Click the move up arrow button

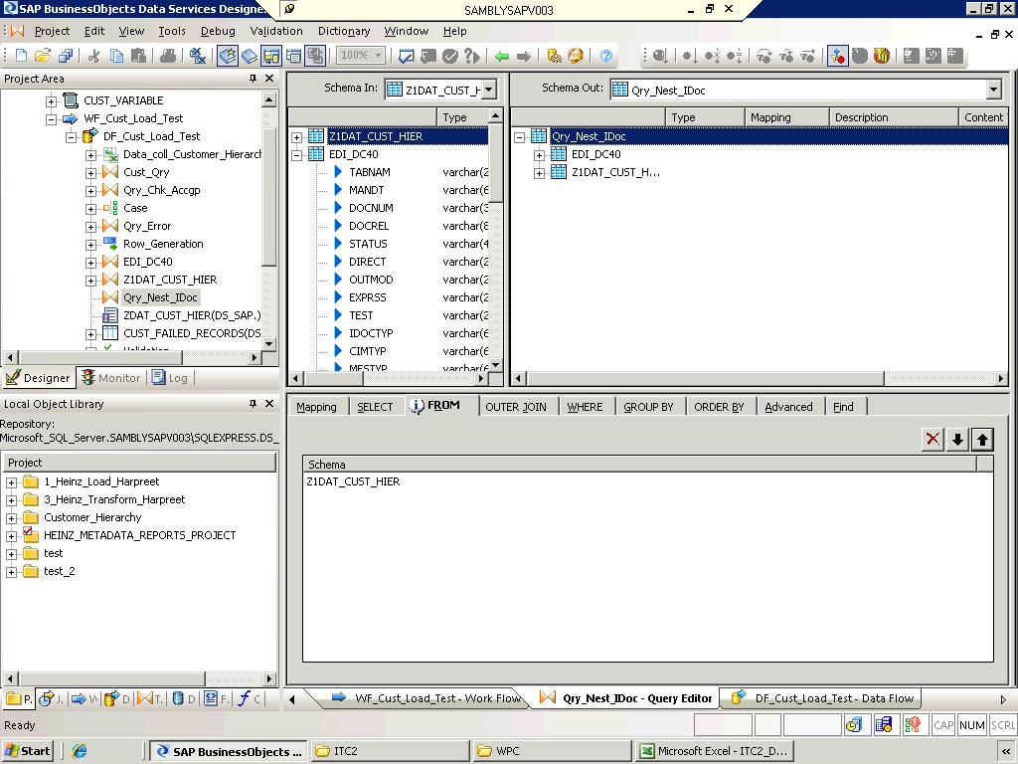pyautogui.click(x=982, y=440)
